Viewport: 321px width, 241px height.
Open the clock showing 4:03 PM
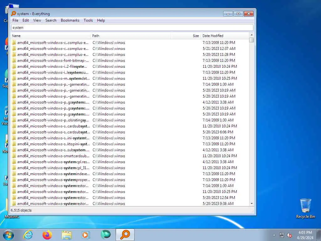(x=305, y=235)
